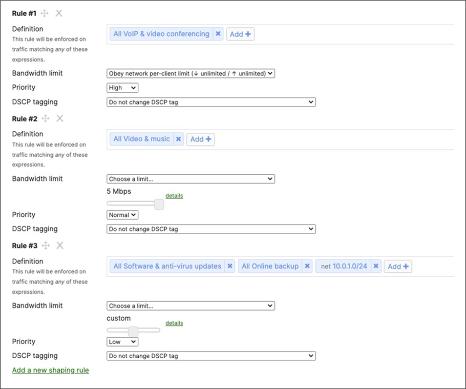Viewport: 466px width, 389px height.
Task: Delete Rule #2 with its X icon
Action: point(60,119)
